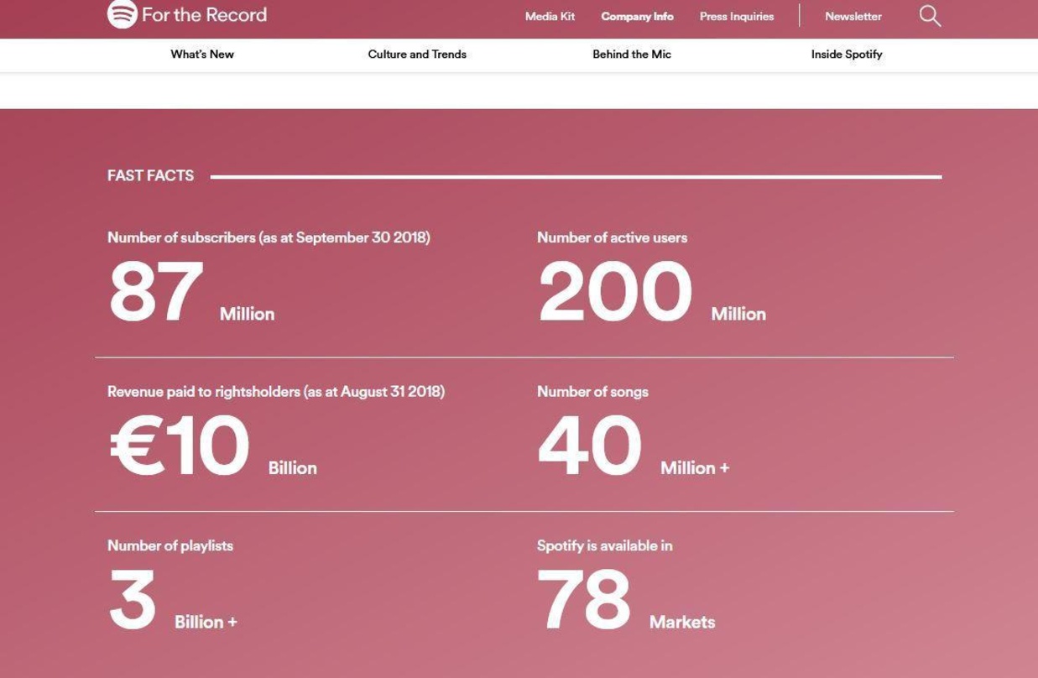Image resolution: width=1038 pixels, height=678 pixels.
Task: Click 'Million' beside the 87 figure
Action: click(247, 314)
